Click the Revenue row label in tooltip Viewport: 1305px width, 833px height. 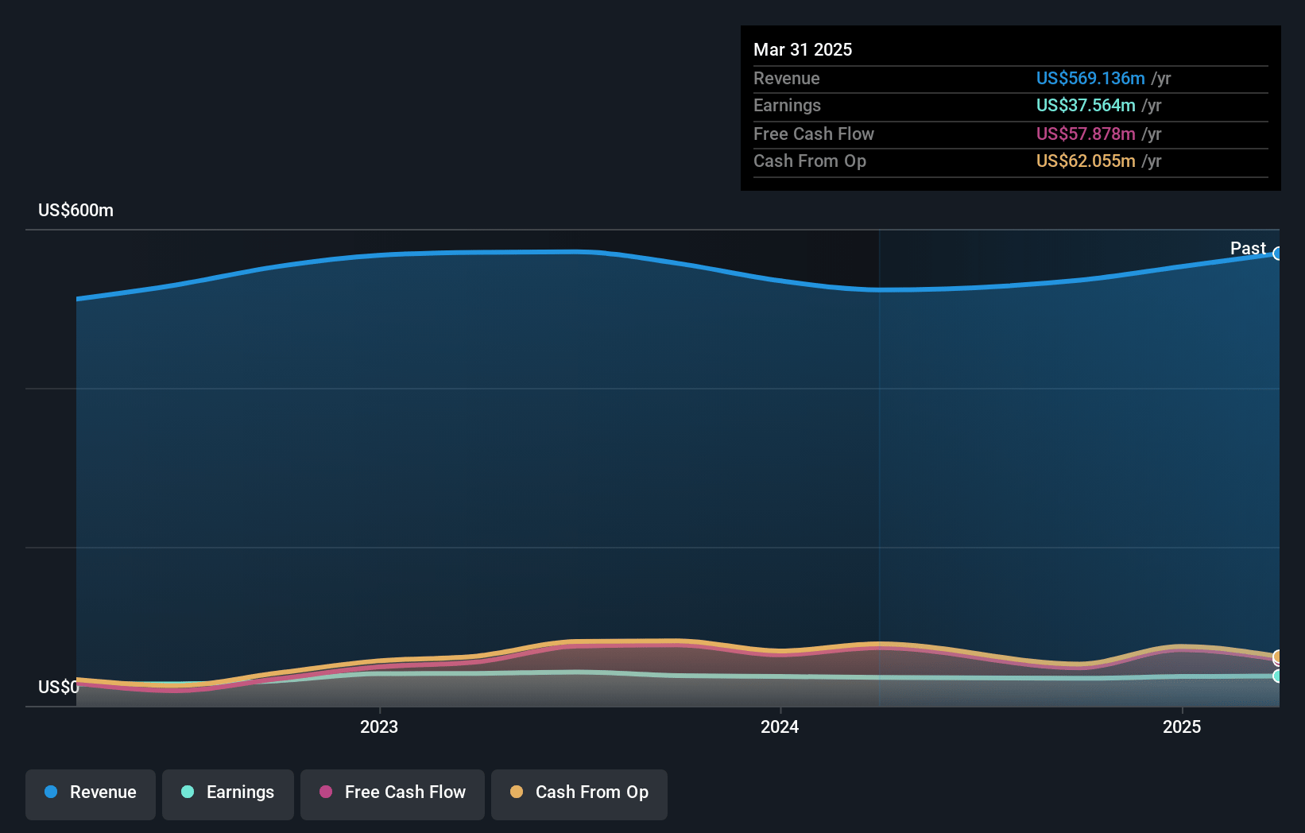tap(787, 78)
